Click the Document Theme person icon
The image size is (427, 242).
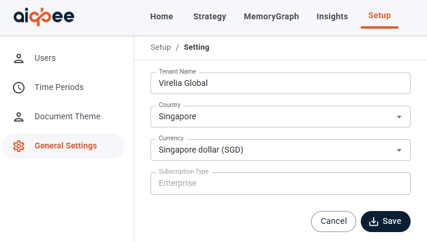coord(19,116)
